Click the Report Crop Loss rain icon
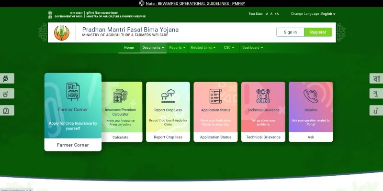Screen dimensions: 383x191 point(168,96)
